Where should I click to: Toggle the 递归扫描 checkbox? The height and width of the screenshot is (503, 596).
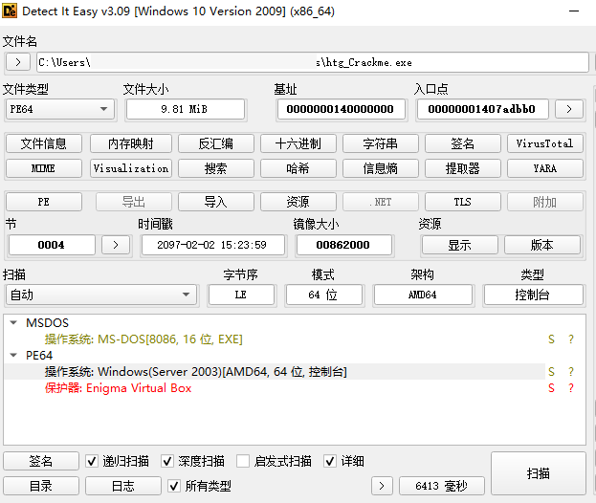[91, 461]
